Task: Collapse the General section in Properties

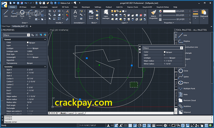Action: click(45, 39)
